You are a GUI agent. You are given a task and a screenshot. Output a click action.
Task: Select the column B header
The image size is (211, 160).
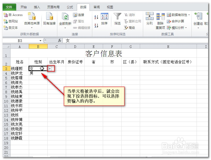(x=38, y=47)
